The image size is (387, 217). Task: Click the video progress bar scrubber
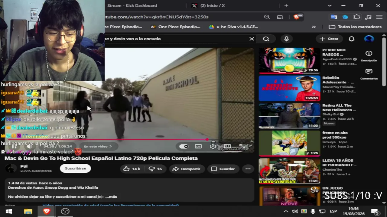point(207,139)
